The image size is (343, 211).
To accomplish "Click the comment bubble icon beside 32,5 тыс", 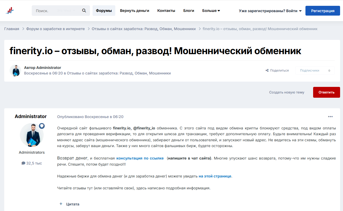I will click(x=23, y=163).
